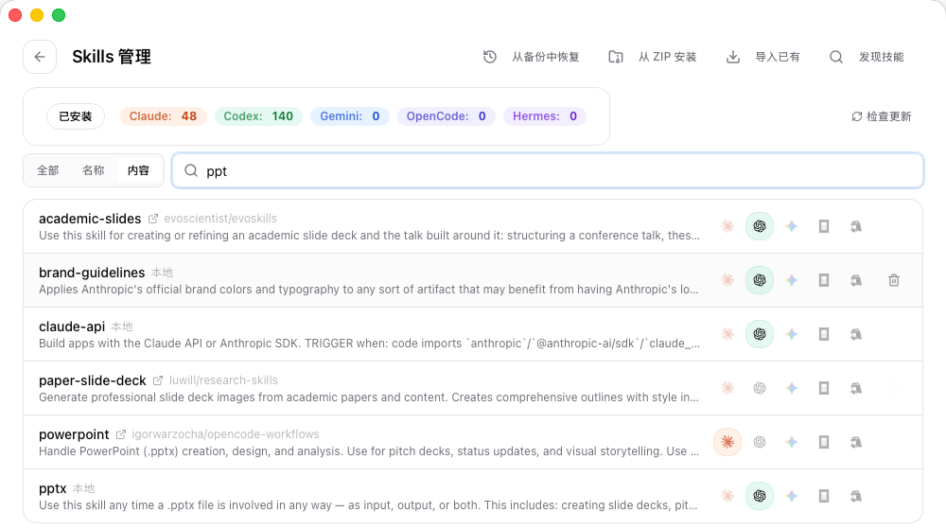Toggle Claude for brand-guidelines skill
The width and height of the screenshot is (946, 530).
[x=727, y=280]
